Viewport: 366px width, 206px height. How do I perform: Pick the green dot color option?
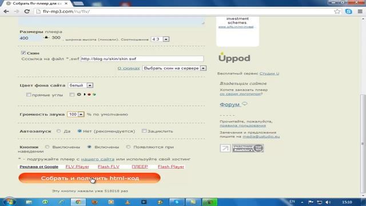point(94,94)
